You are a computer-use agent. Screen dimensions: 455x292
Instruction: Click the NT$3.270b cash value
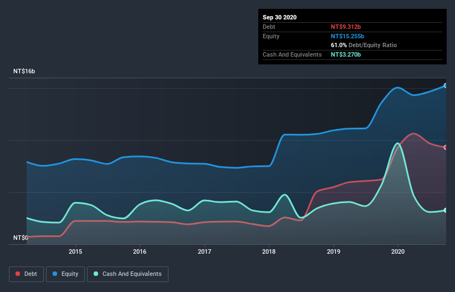point(346,54)
